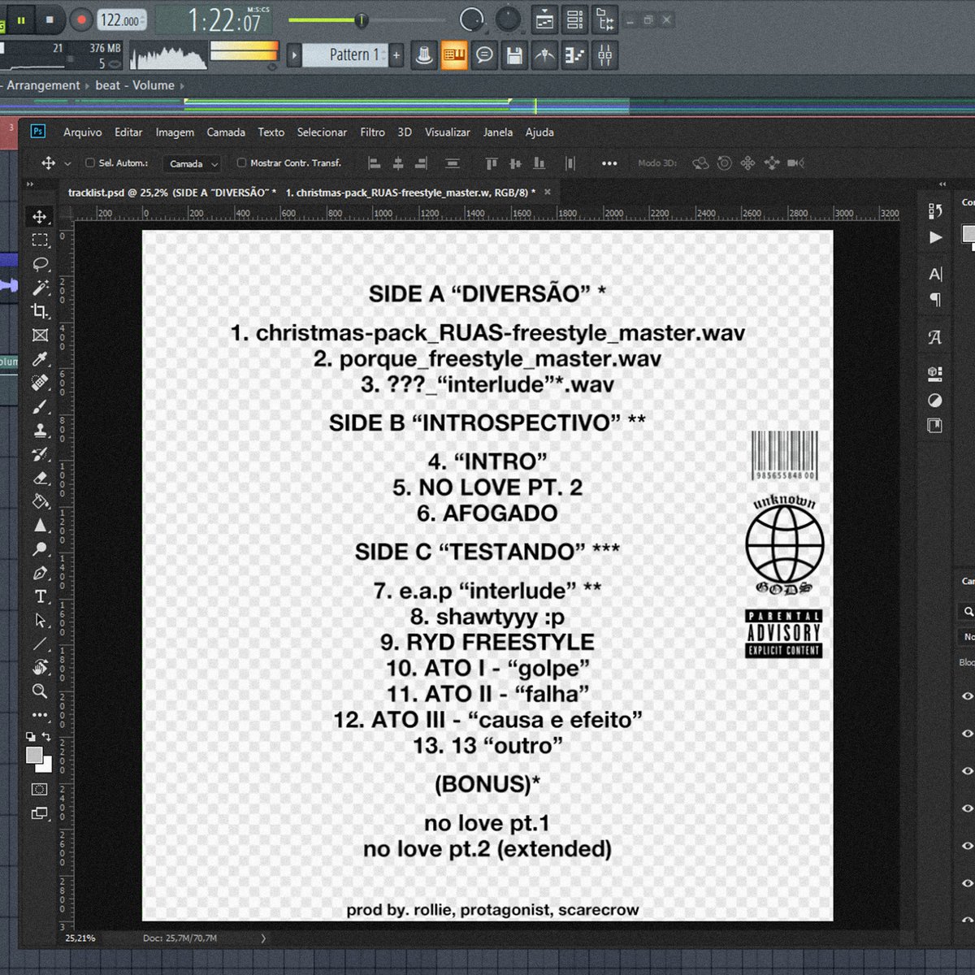
Task: Click the Pattern 1 left arrow
Action: [x=294, y=55]
